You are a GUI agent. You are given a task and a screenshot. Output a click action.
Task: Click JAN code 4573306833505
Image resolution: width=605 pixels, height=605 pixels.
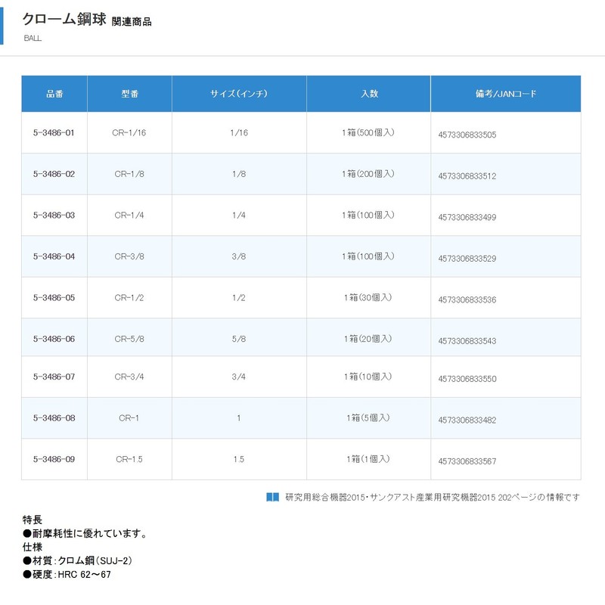pyautogui.click(x=467, y=135)
